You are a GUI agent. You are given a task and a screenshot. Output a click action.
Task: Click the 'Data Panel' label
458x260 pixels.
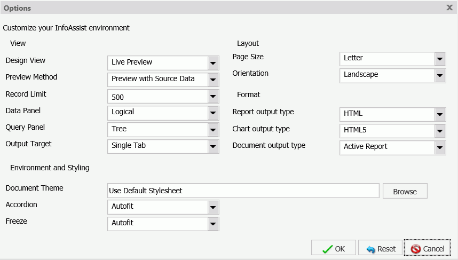point(23,111)
